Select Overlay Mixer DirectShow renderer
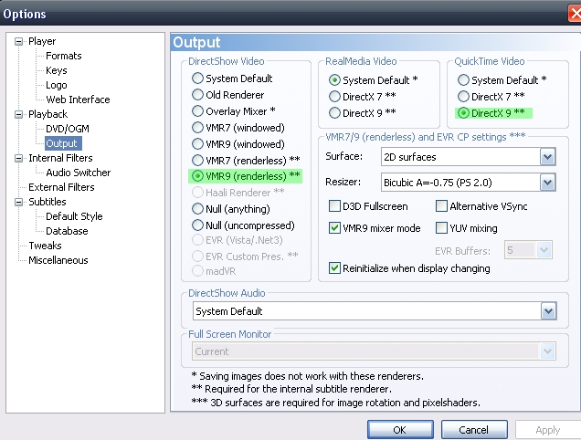The width and height of the screenshot is (581, 440). click(x=198, y=111)
